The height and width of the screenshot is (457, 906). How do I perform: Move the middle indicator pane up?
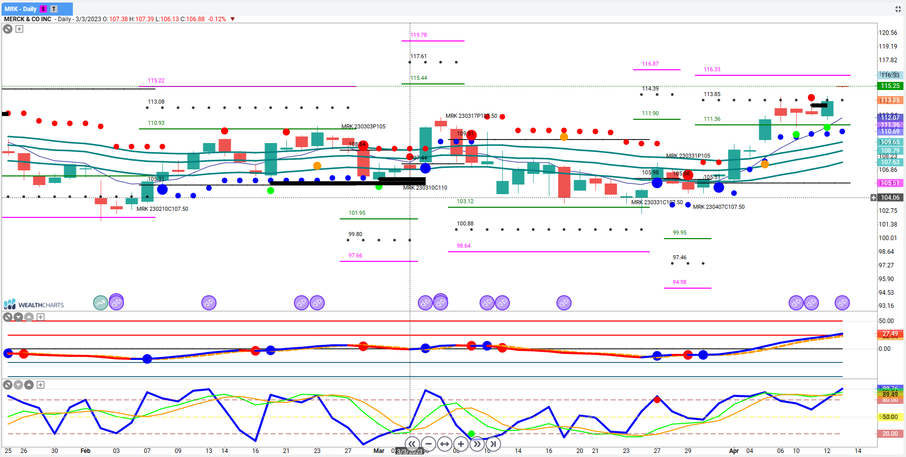29,317
